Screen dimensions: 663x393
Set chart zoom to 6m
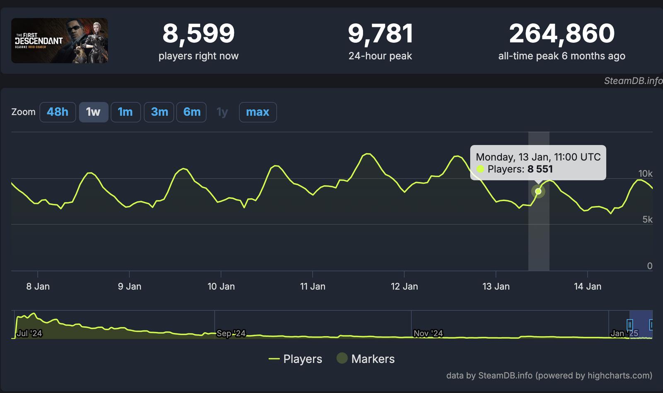191,112
